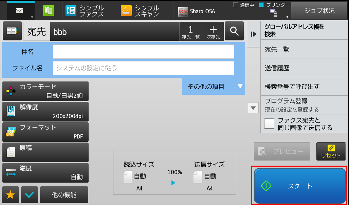Open カラーモード setting
349x205 pixels.
tap(45, 91)
